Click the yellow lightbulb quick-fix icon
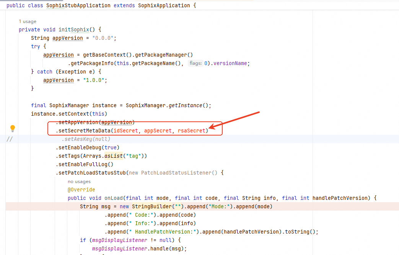The image size is (399, 255). (13, 128)
